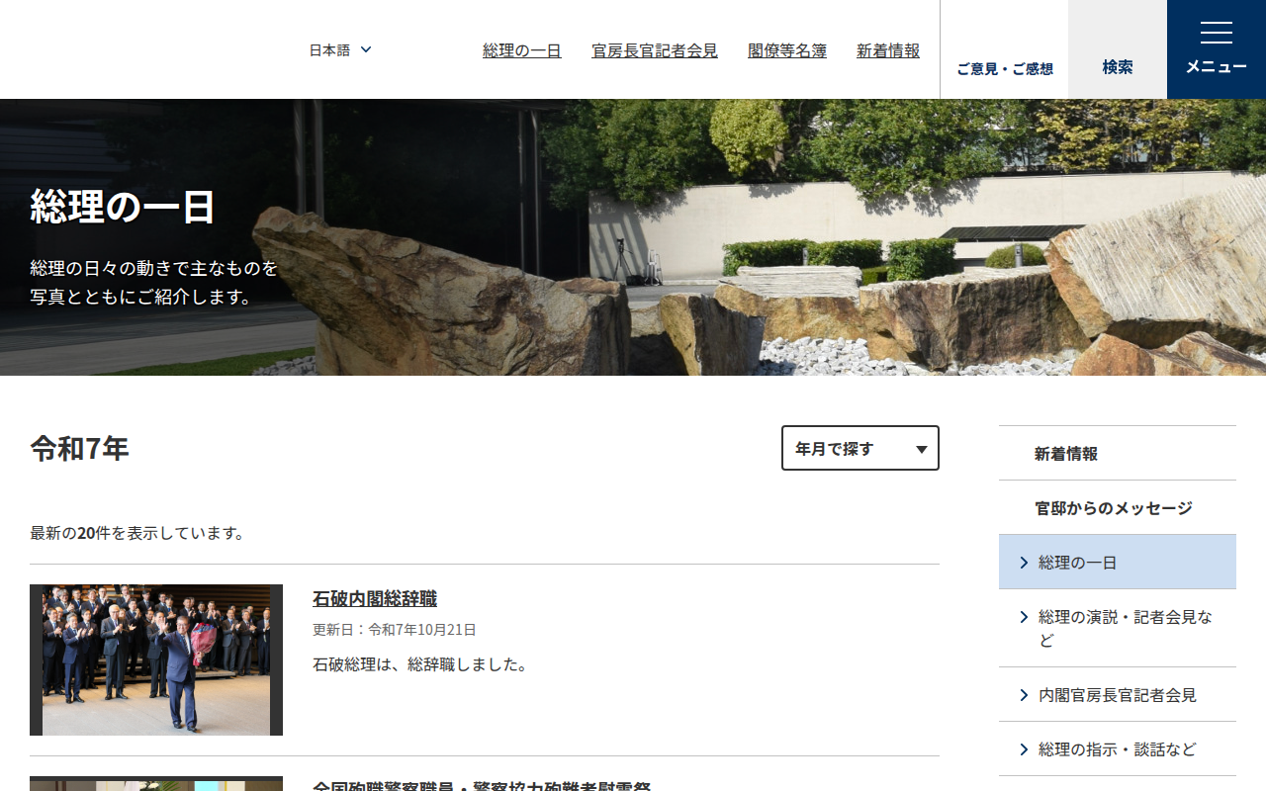
Task: Open 内閣官房長官記者会見 in the sidebar
Action: click(x=1118, y=695)
